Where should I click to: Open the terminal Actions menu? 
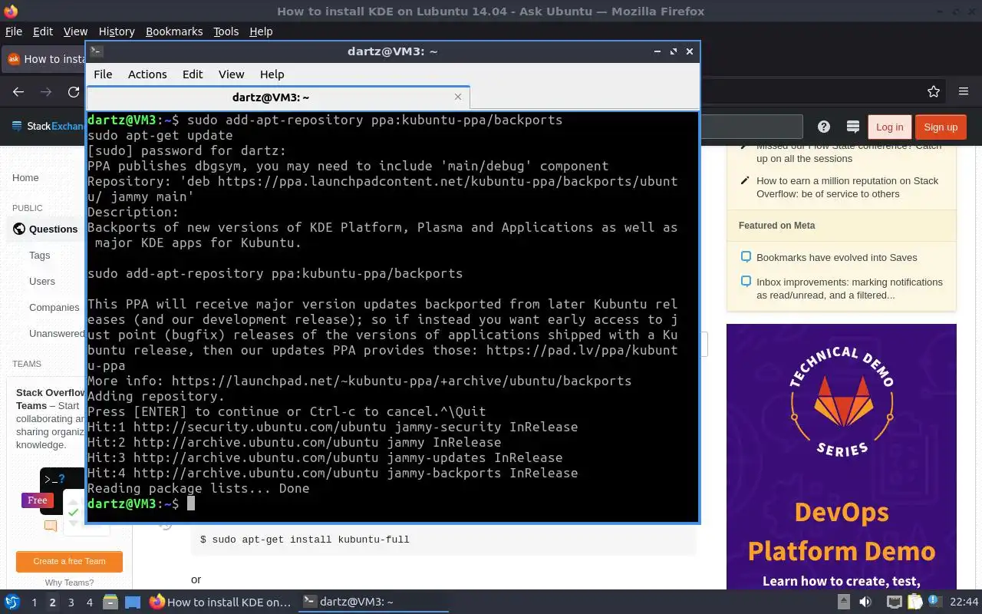pos(147,74)
